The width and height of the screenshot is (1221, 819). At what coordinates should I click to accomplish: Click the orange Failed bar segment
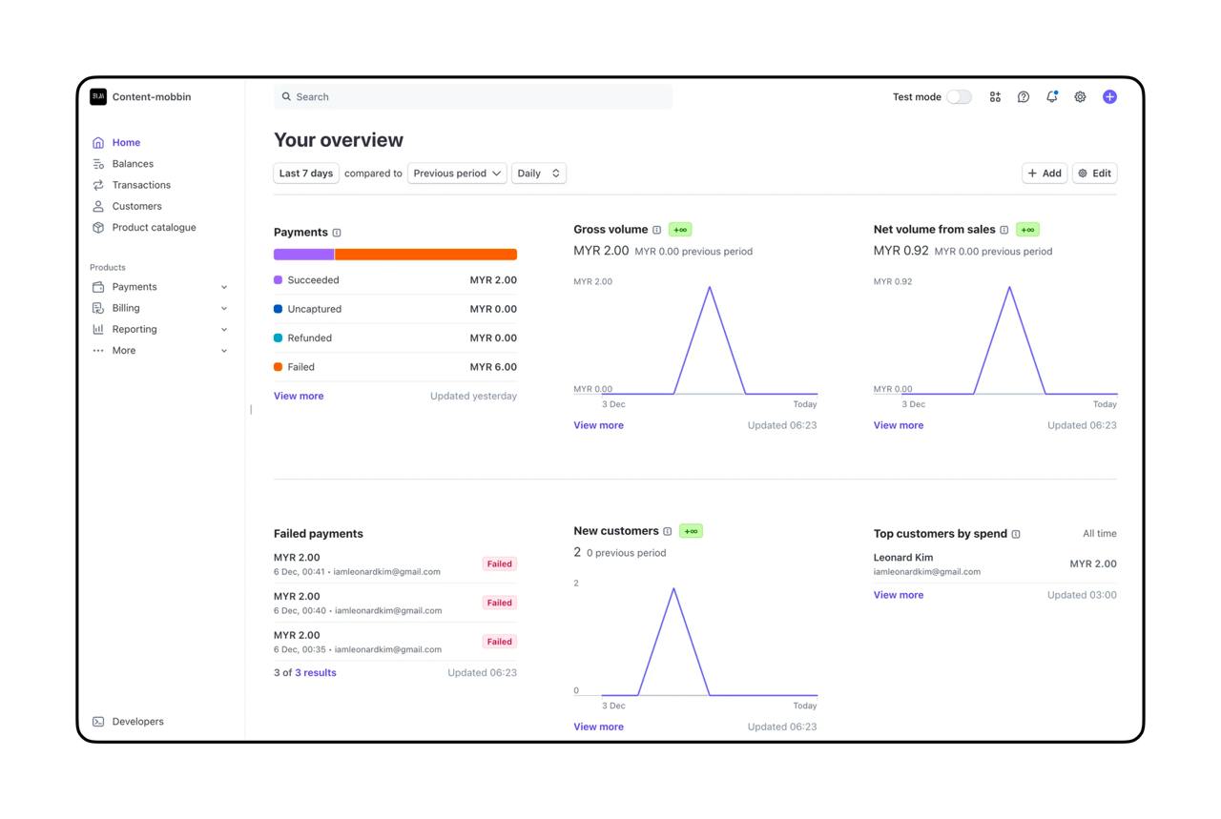point(426,255)
